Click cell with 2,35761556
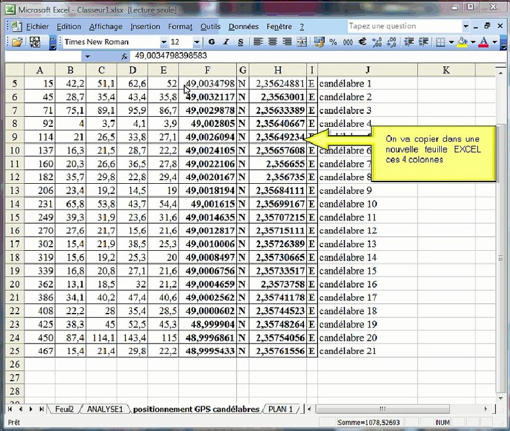The height and width of the screenshot is (431, 510). point(277,351)
